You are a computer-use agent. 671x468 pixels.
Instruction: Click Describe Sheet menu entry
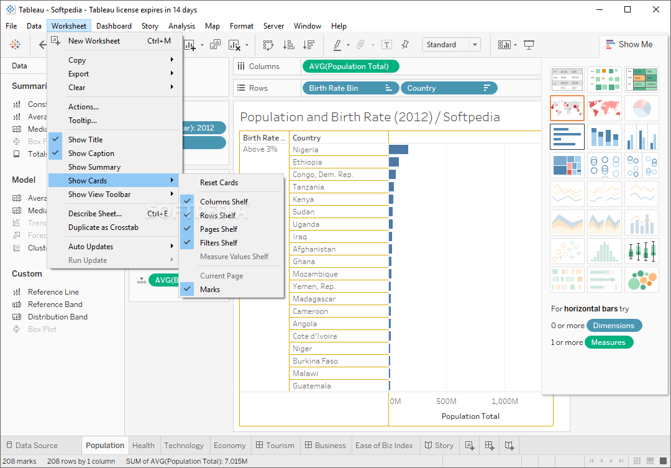113,214
